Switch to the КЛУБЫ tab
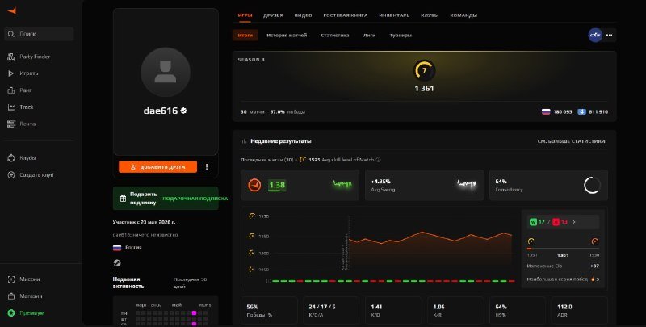This screenshot has width=646, height=327. tap(430, 15)
